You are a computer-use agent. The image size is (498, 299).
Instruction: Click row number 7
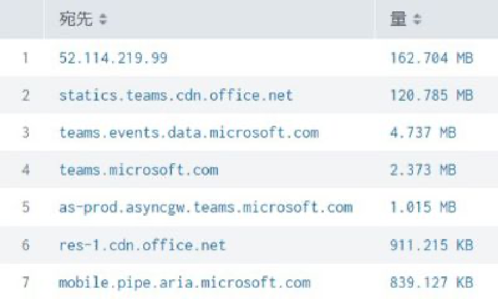[x=25, y=282]
